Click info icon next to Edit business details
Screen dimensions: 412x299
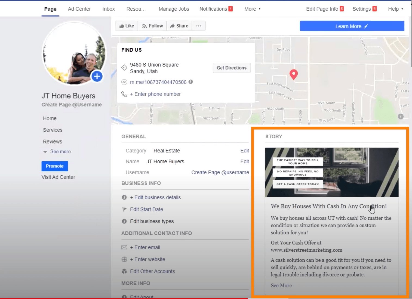124,197
